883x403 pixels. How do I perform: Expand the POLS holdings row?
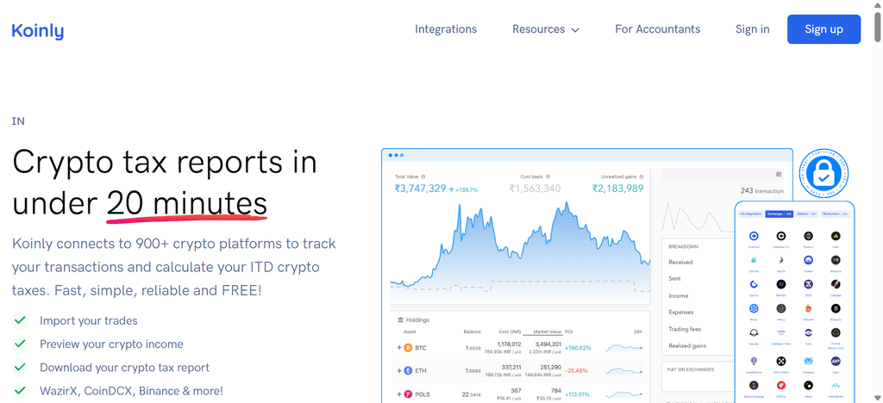point(399,394)
